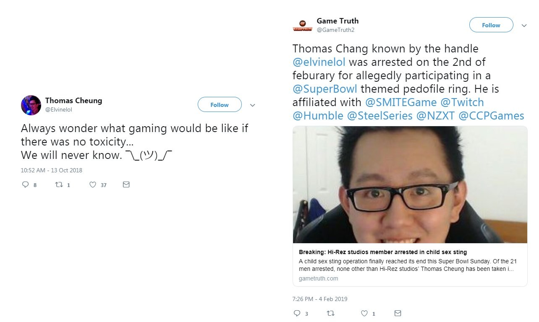Open the Game Truth profile avatar
The image size is (539, 322).
(x=302, y=25)
